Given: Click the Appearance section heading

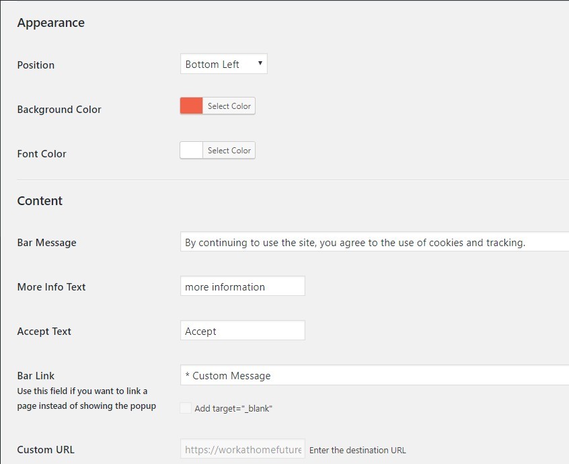Looking at the screenshot, I should [51, 22].
